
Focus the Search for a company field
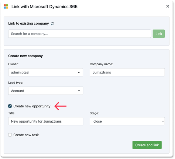pyautogui.click(x=80, y=34)
